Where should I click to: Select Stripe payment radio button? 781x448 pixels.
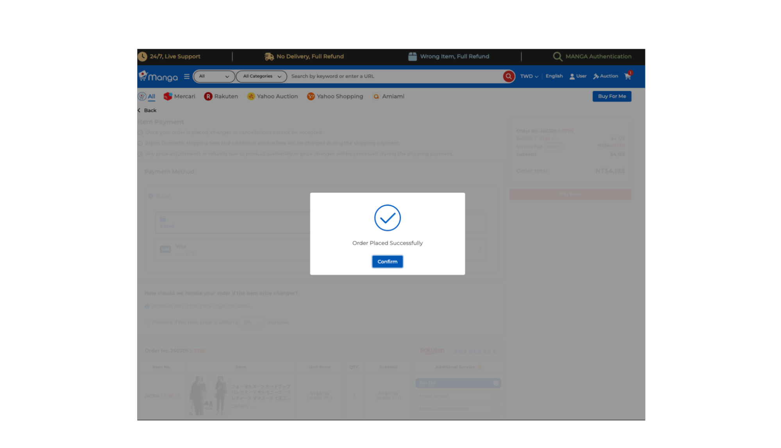point(151,196)
